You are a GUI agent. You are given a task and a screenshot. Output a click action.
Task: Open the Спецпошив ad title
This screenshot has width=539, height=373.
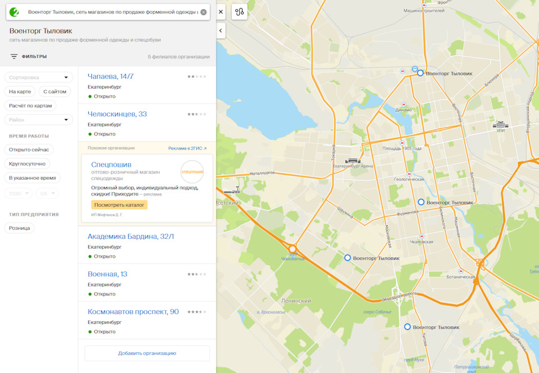point(111,165)
